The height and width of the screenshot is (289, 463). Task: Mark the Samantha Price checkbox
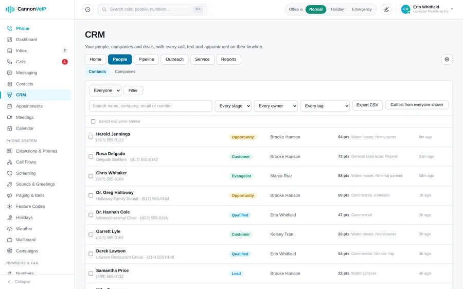91,274
